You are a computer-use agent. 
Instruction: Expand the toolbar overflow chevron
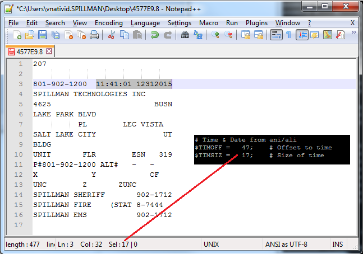353,32
